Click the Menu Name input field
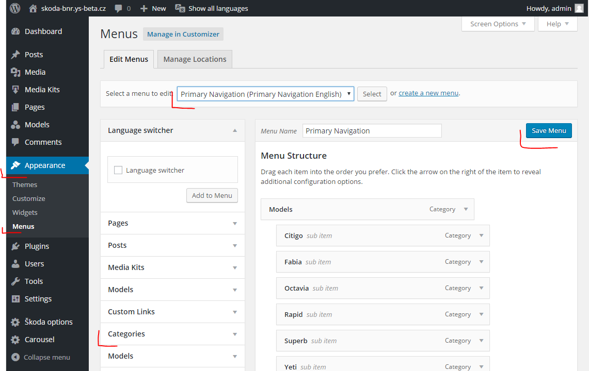The image size is (589, 371). tap(372, 131)
